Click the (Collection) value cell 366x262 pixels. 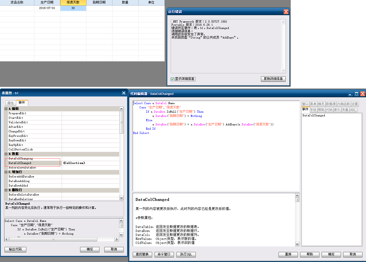tap(90, 163)
